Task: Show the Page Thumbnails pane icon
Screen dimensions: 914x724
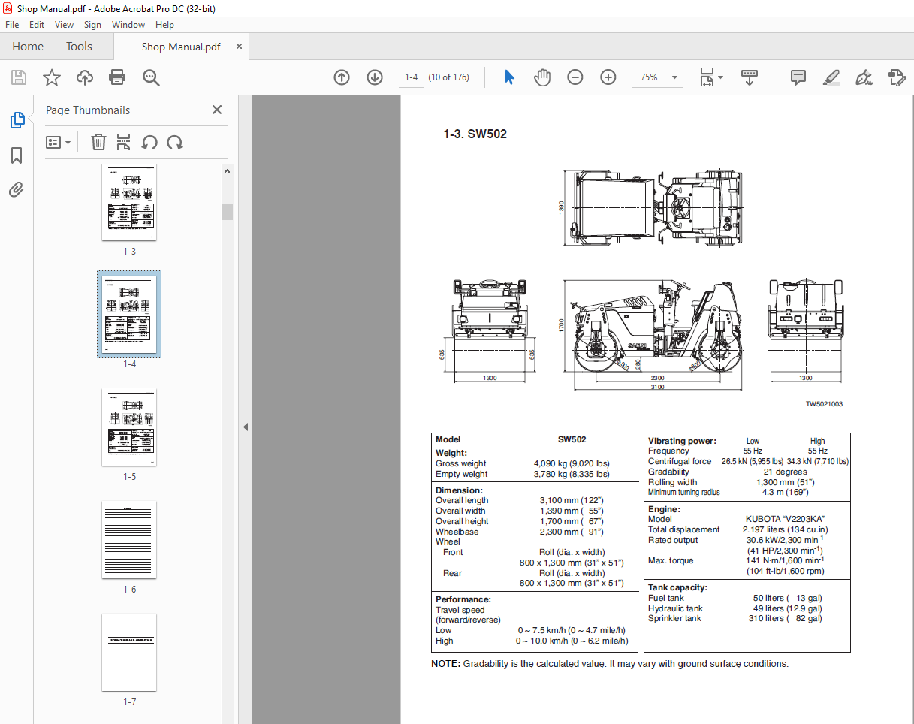Action: pos(17,120)
